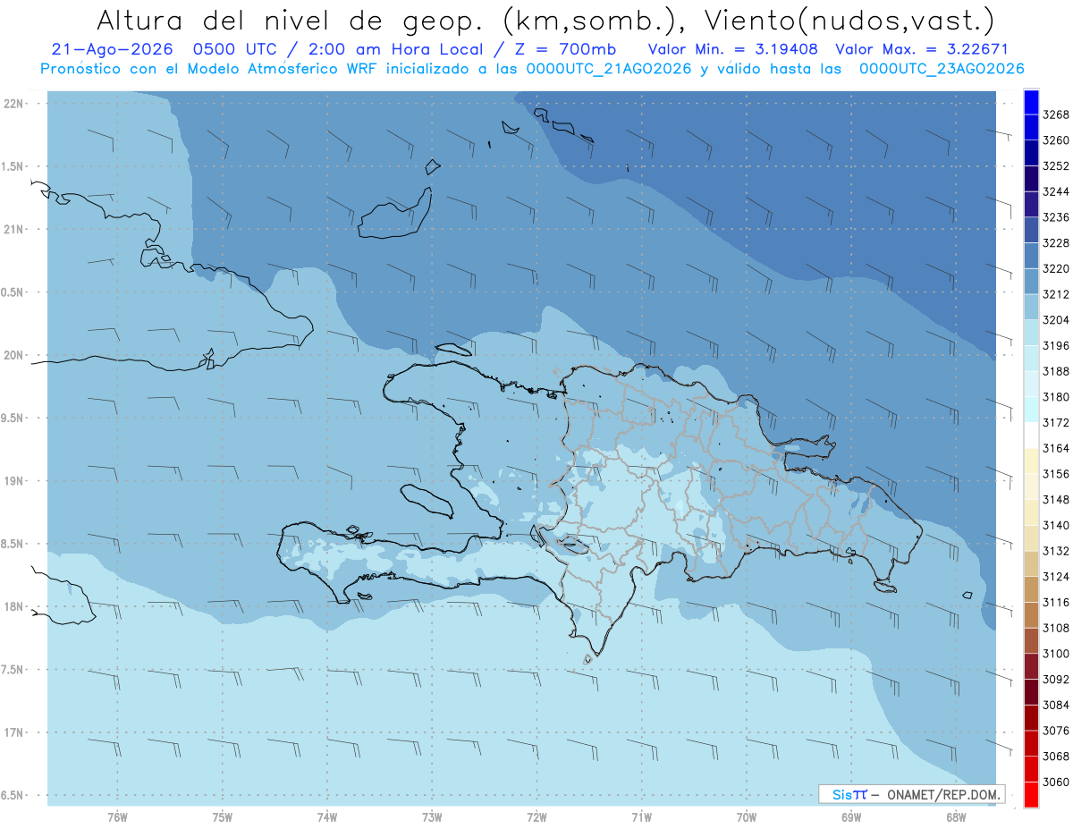Click the bright blue swatch above 3268
This screenshot has height=829, width=1073.
pyautogui.click(x=1031, y=102)
